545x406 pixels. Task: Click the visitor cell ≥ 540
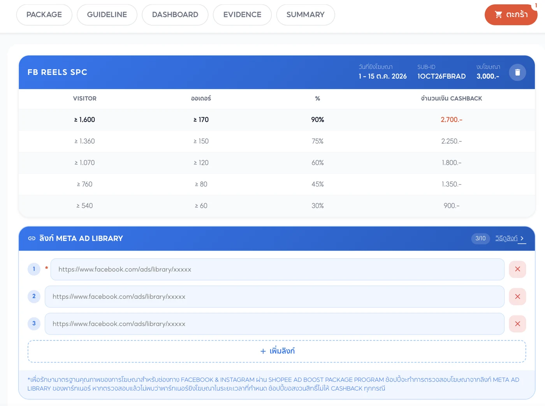84,206
